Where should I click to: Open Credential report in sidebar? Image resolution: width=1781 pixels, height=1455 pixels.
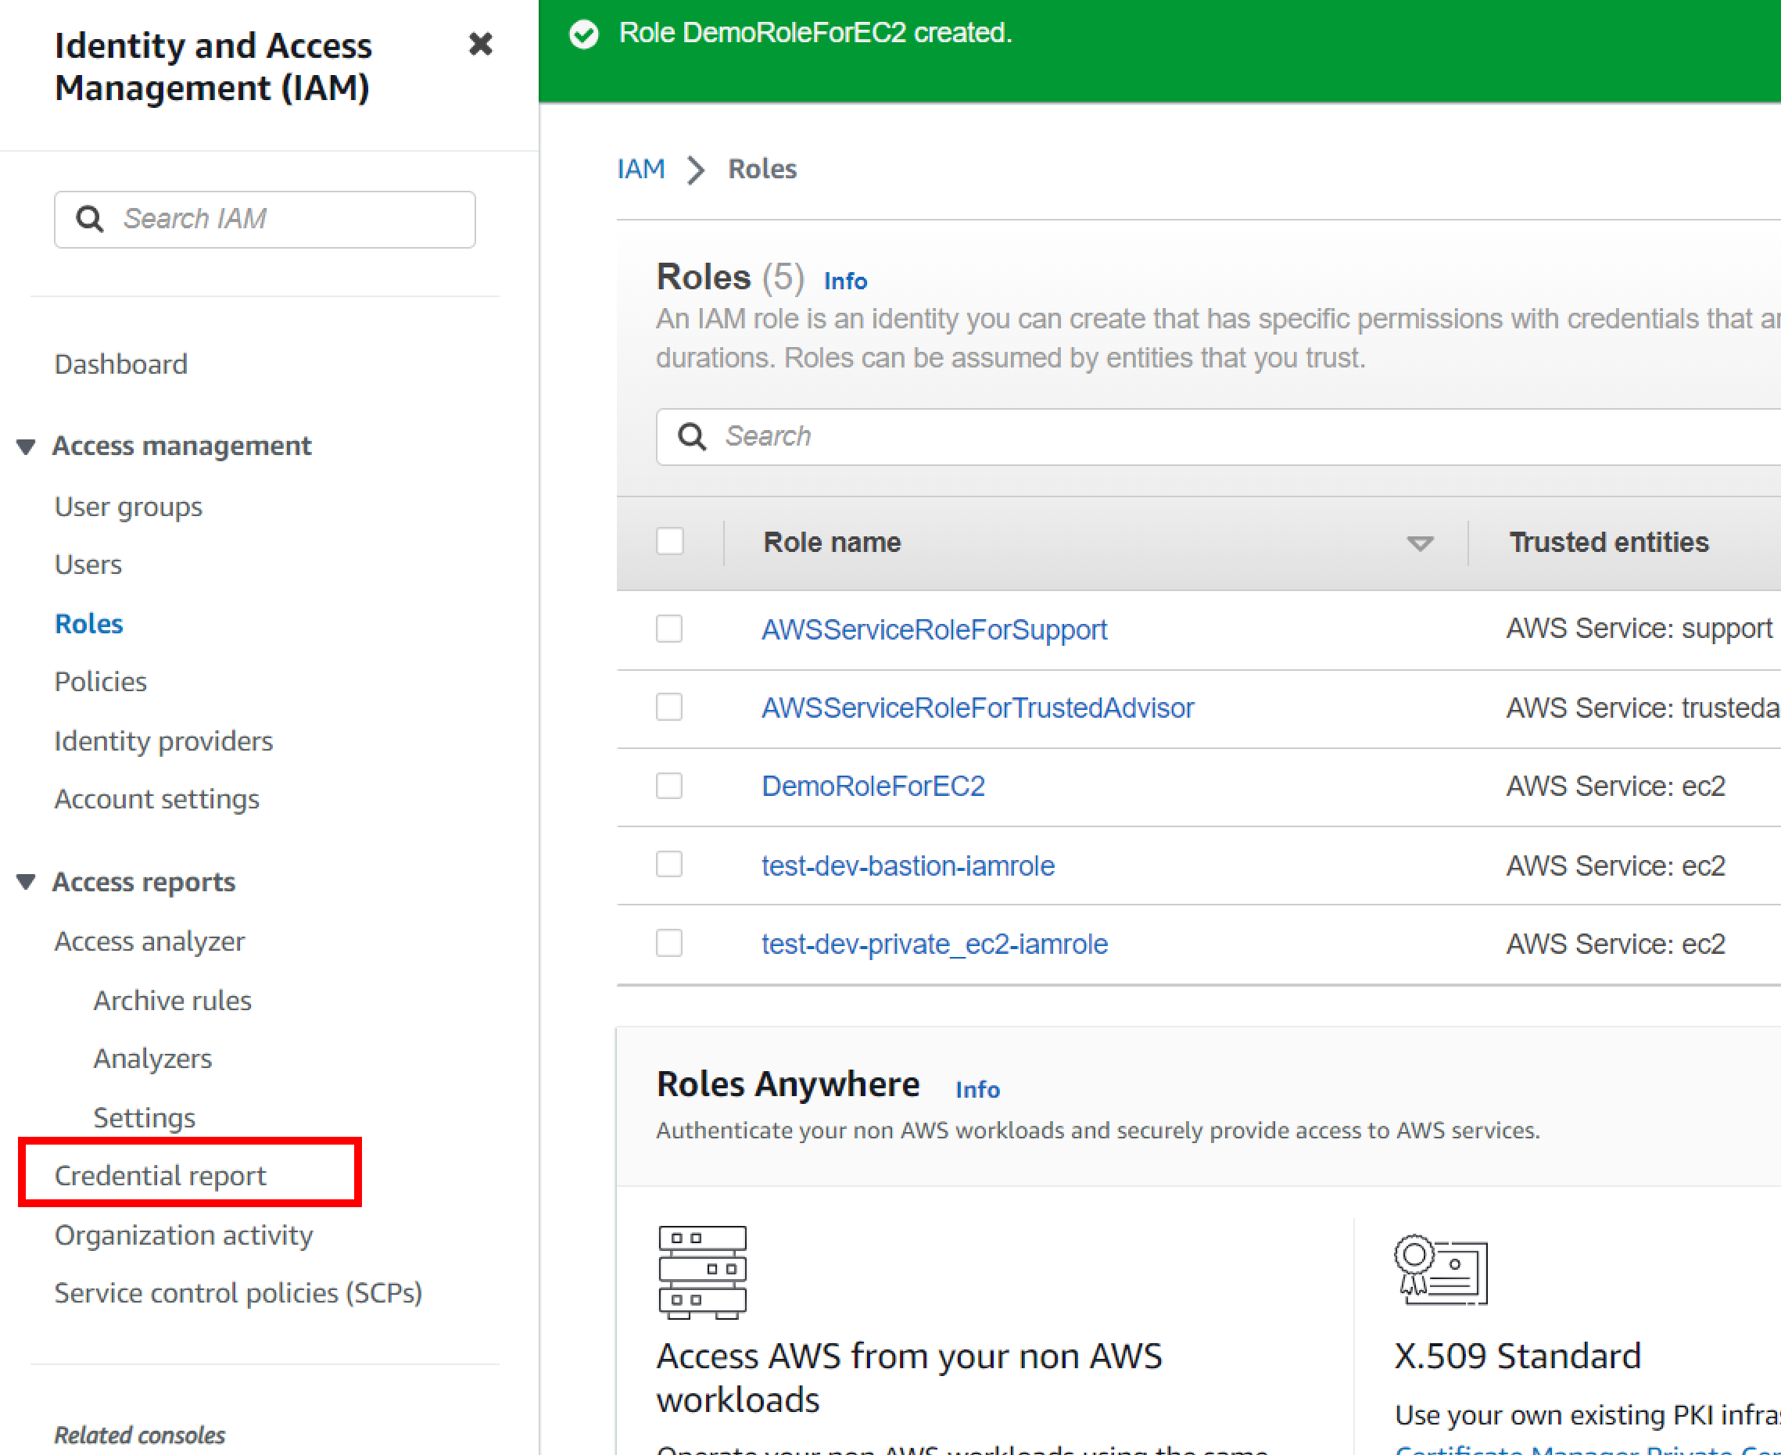click(x=160, y=1175)
